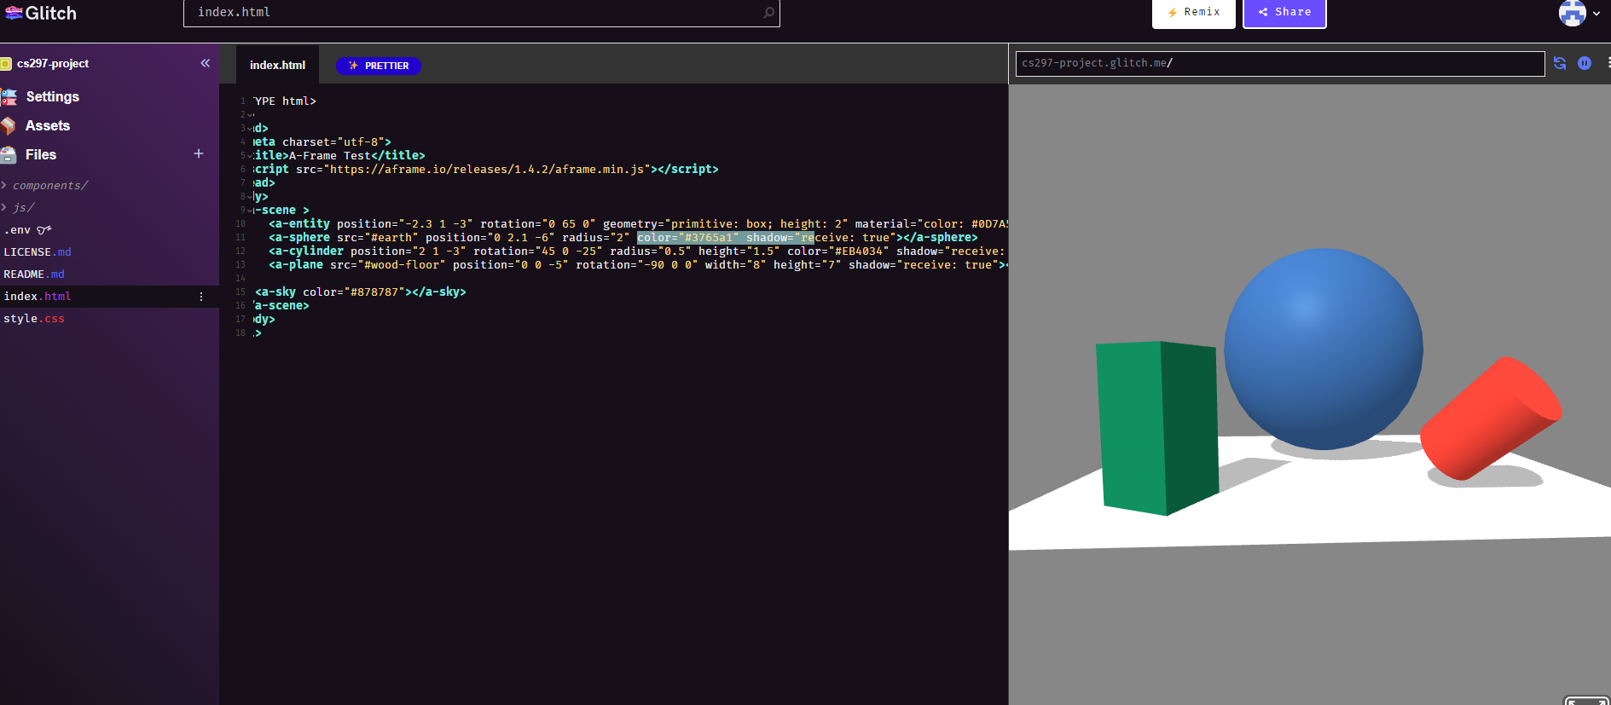Click the search magnifier icon

coord(768,12)
